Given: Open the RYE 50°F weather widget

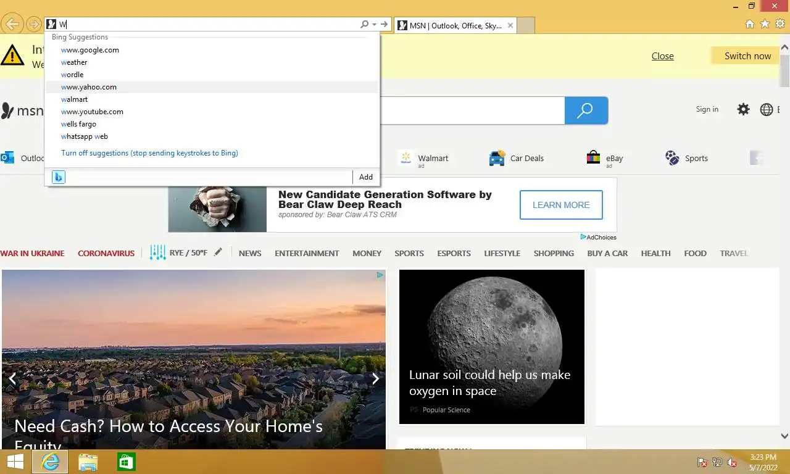Looking at the screenshot, I should (178, 253).
